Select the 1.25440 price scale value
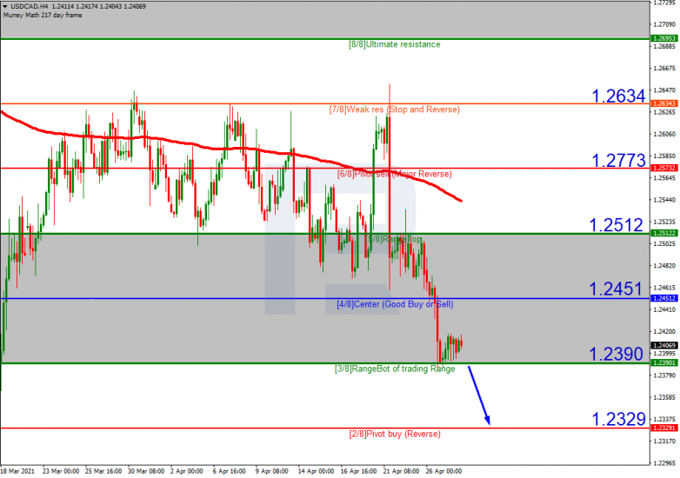The height and width of the screenshot is (478, 680). click(x=664, y=200)
